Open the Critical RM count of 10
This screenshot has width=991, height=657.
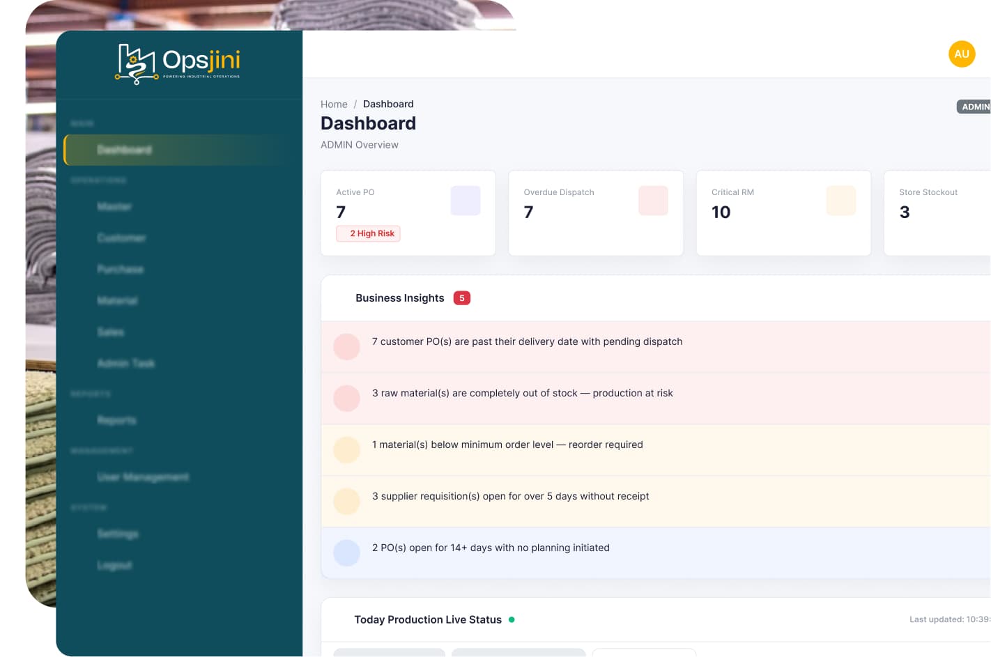click(x=721, y=212)
